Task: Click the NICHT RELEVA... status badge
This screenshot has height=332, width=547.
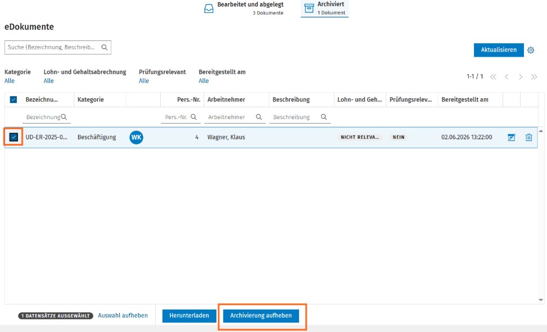Action: tap(360, 138)
